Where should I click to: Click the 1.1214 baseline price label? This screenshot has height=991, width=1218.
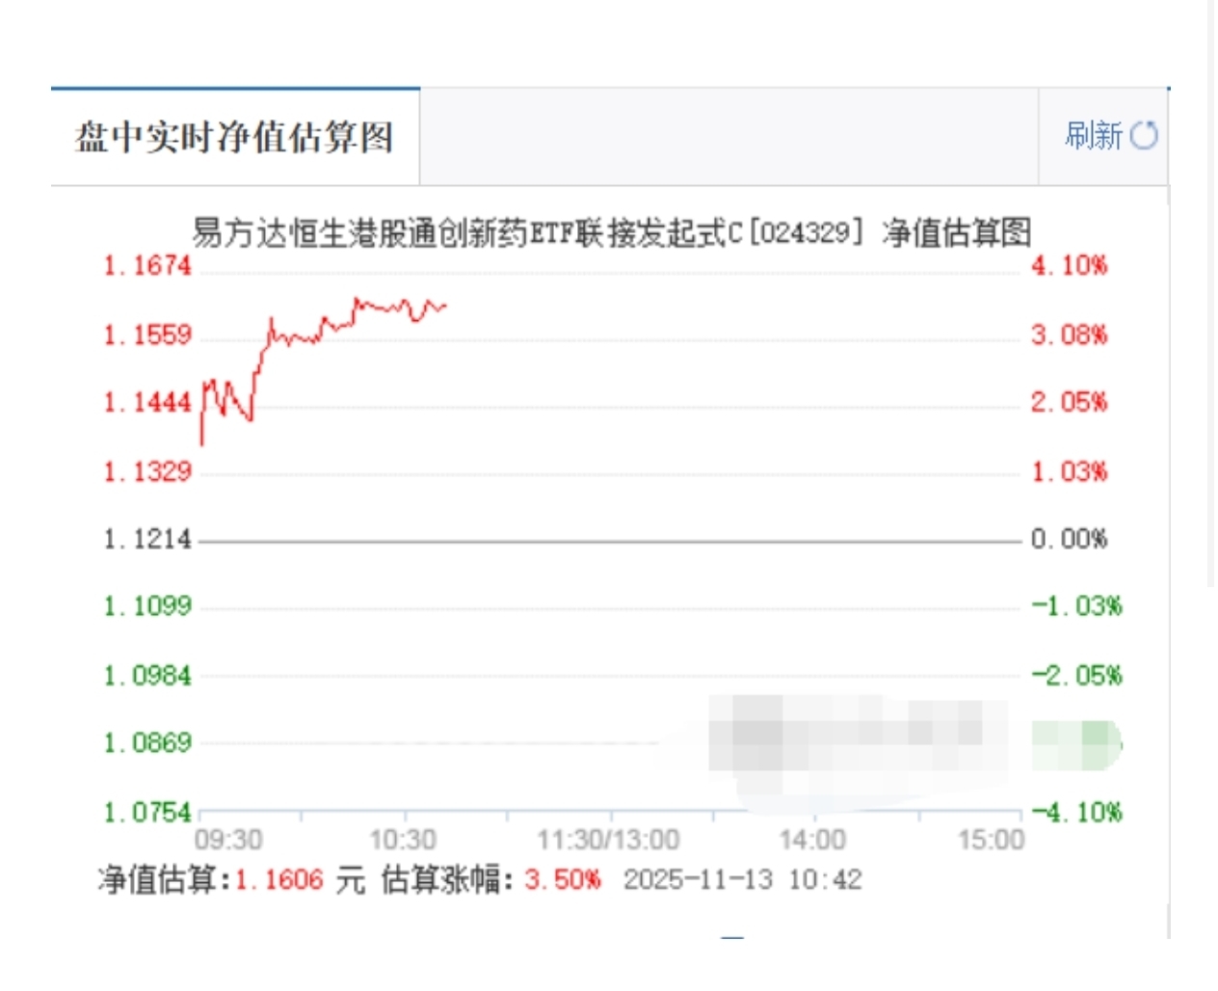[x=147, y=539]
